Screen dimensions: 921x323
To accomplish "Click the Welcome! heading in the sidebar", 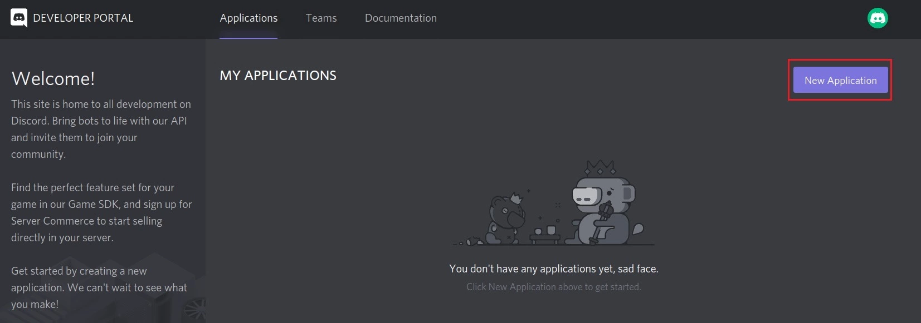I will (x=53, y=78).
